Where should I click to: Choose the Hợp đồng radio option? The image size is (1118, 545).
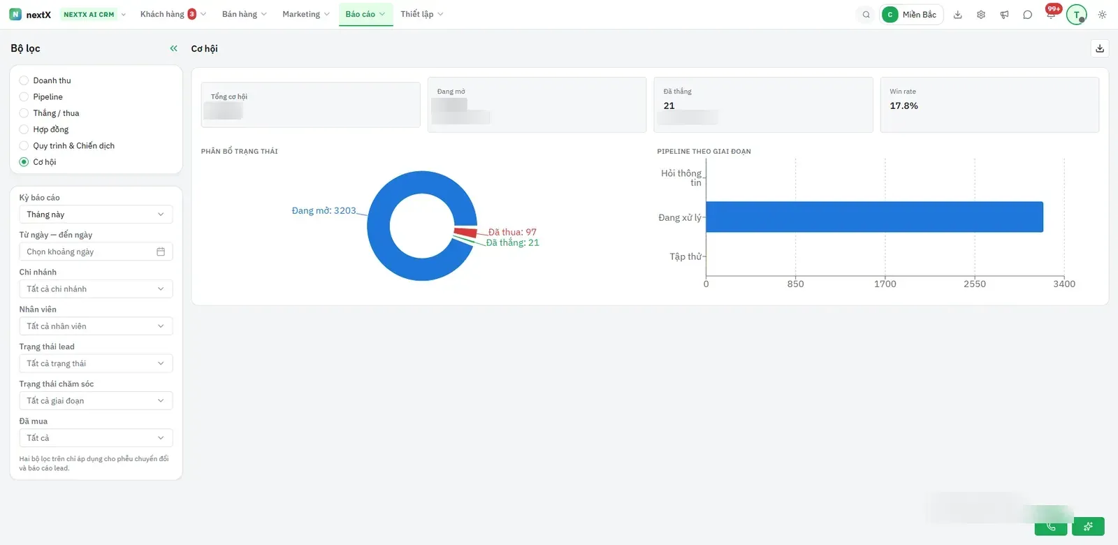coord(24,129)
